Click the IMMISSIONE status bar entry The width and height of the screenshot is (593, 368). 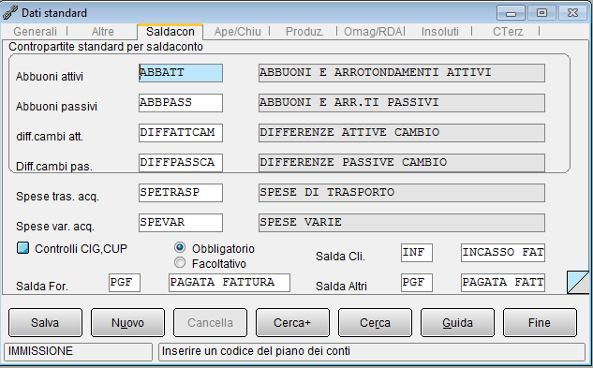(78, 351)
